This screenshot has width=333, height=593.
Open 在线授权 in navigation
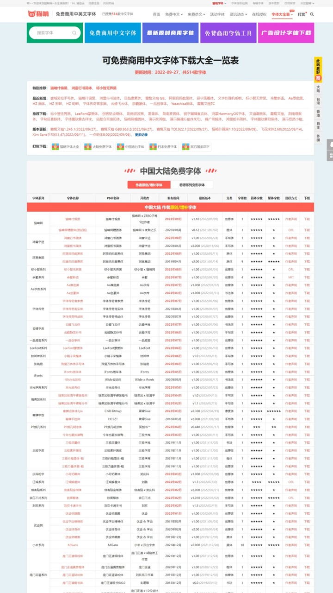[x=259, y=14]
